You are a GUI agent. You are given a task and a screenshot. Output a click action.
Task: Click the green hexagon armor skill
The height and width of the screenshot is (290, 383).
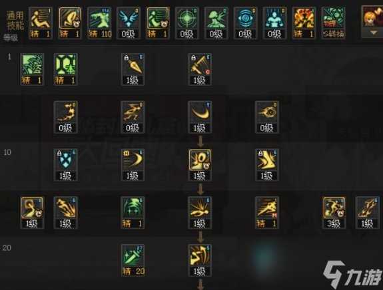(x=66, y=69)
